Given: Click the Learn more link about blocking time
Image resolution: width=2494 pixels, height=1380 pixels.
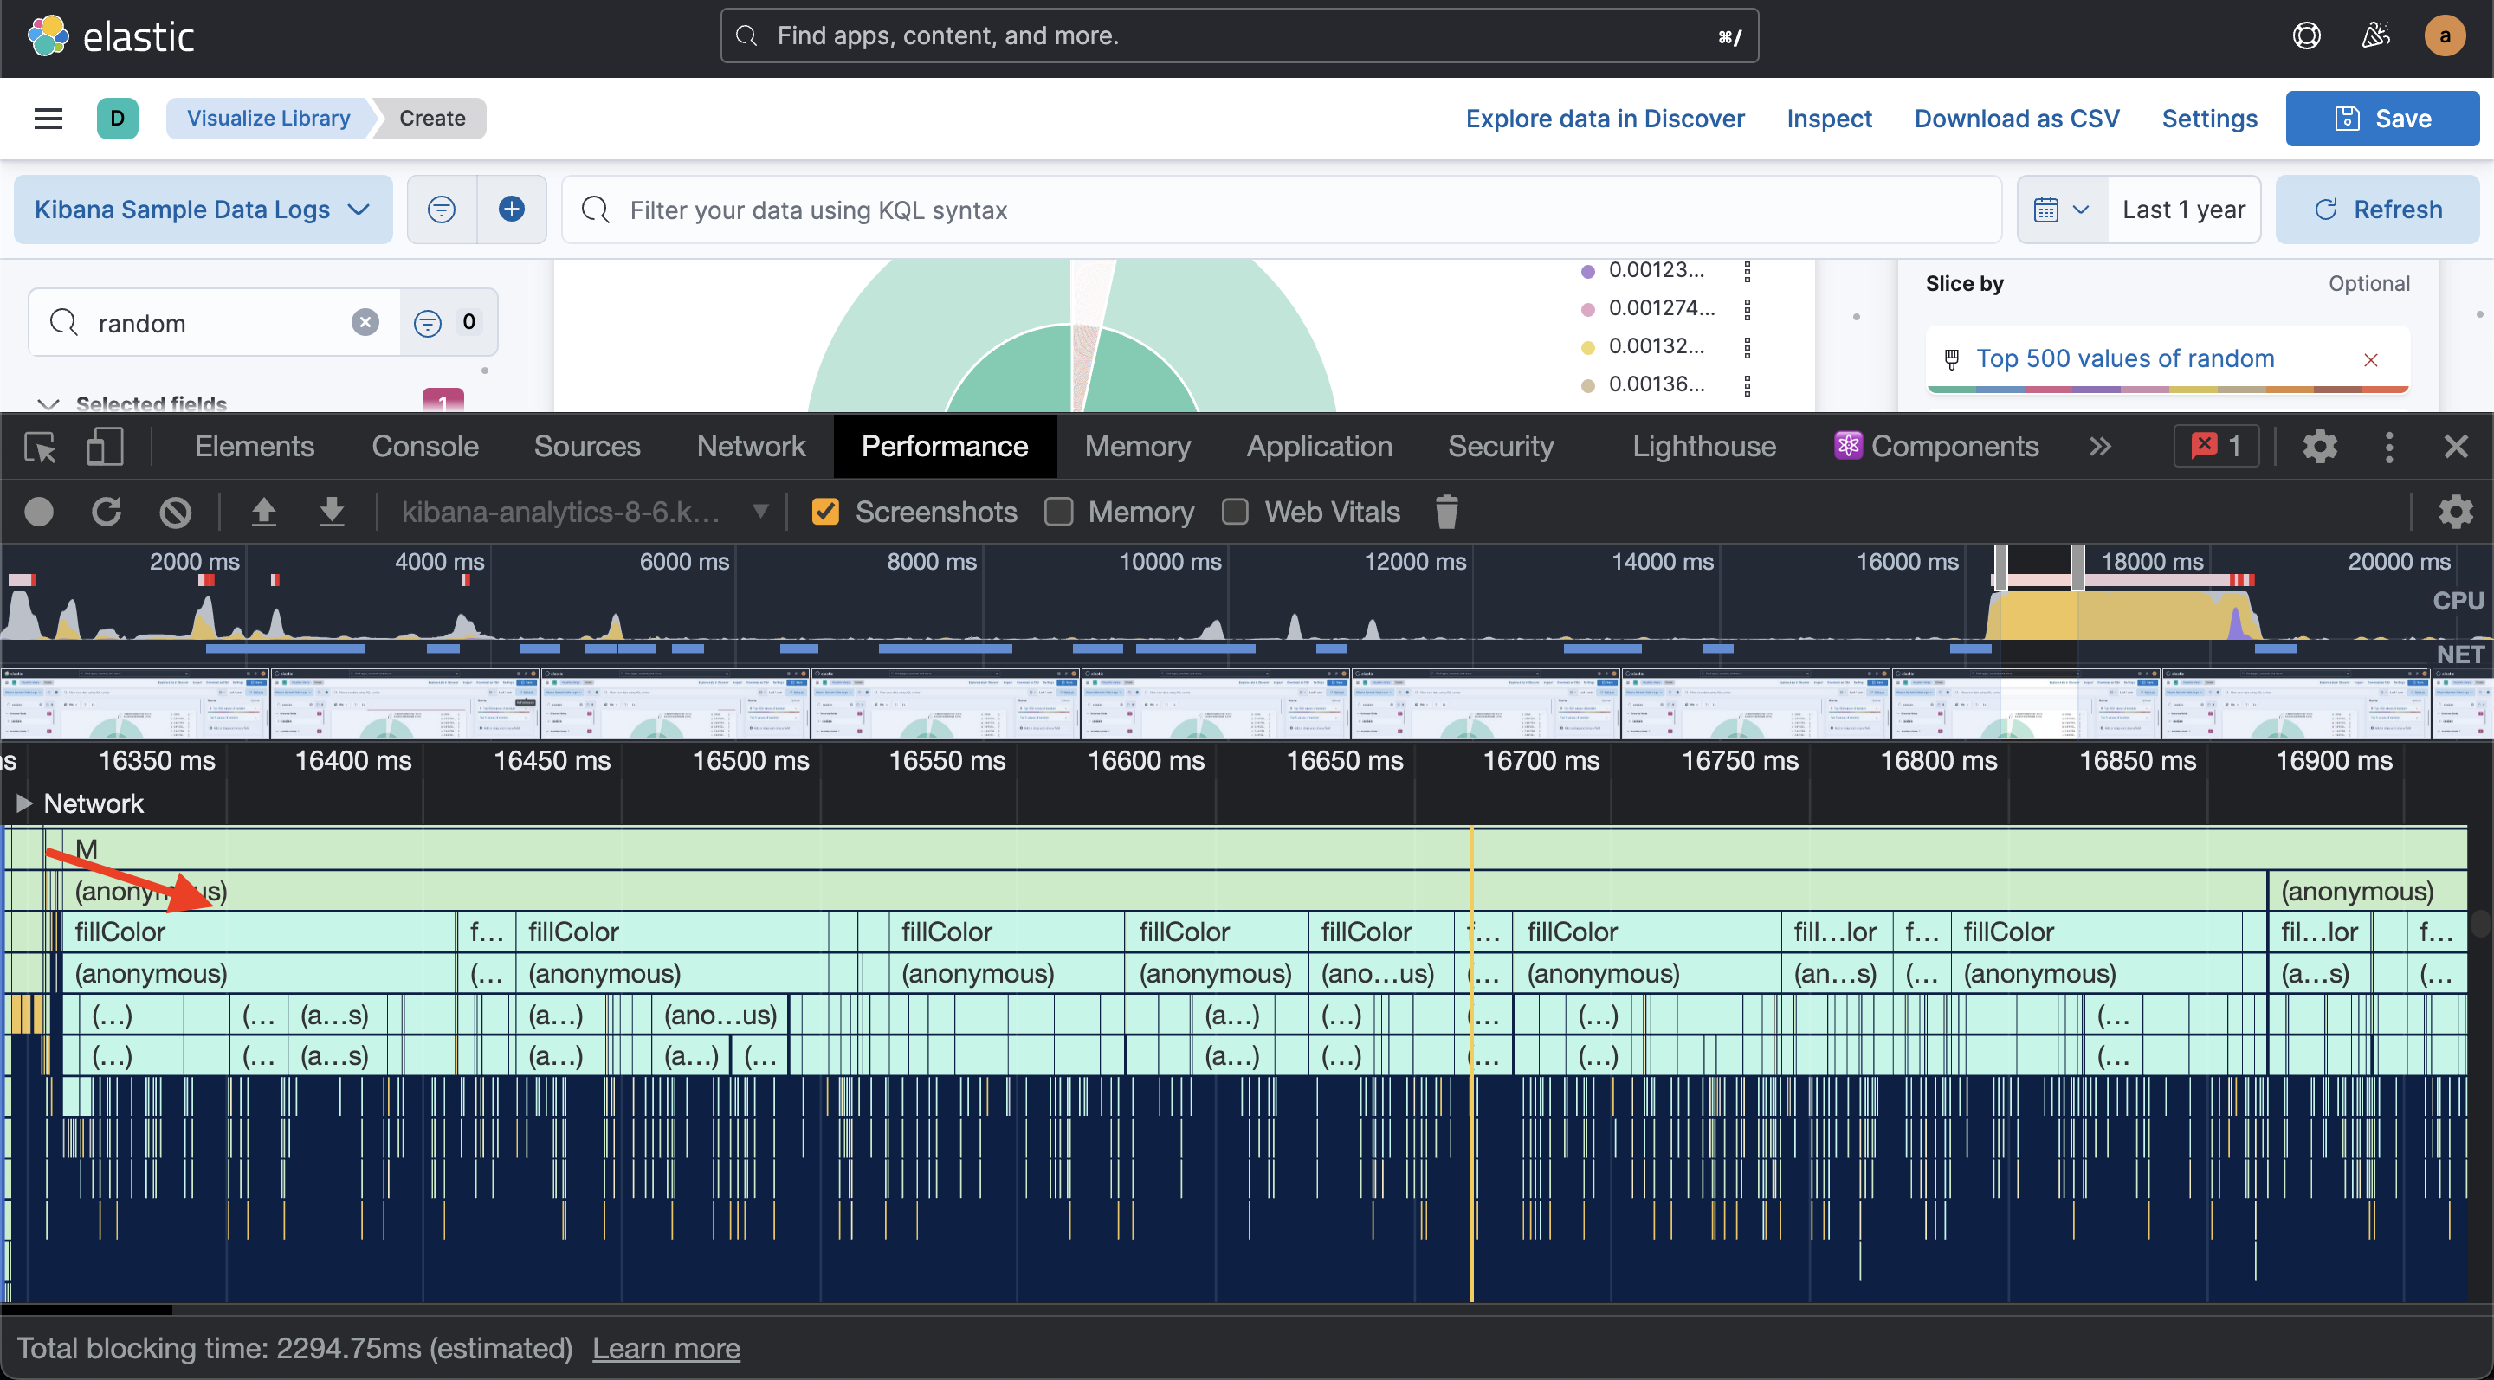Looking at the screenshot, I should click(x=666, y=1347).
